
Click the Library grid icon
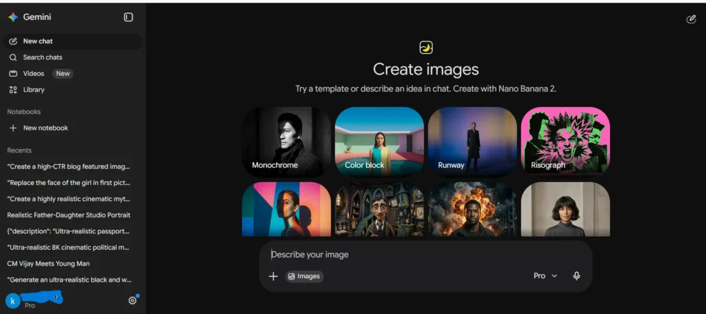[x=13, y=90]
